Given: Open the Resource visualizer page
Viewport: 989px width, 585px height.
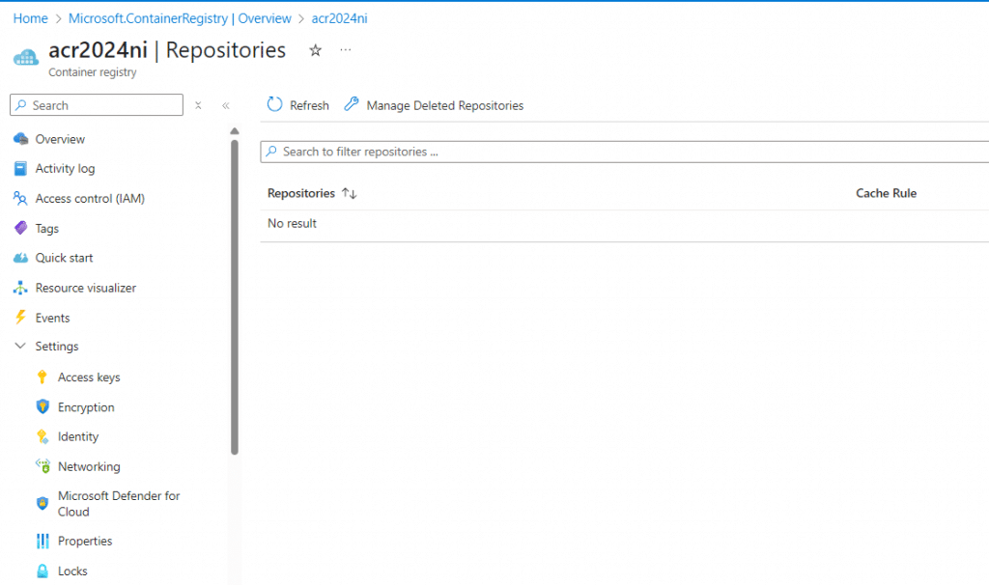Looking at the screenshot, I should click(85, 288).
